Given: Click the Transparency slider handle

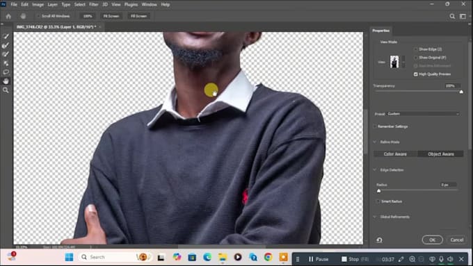Looking at the screenshot, I should (461, 92).
